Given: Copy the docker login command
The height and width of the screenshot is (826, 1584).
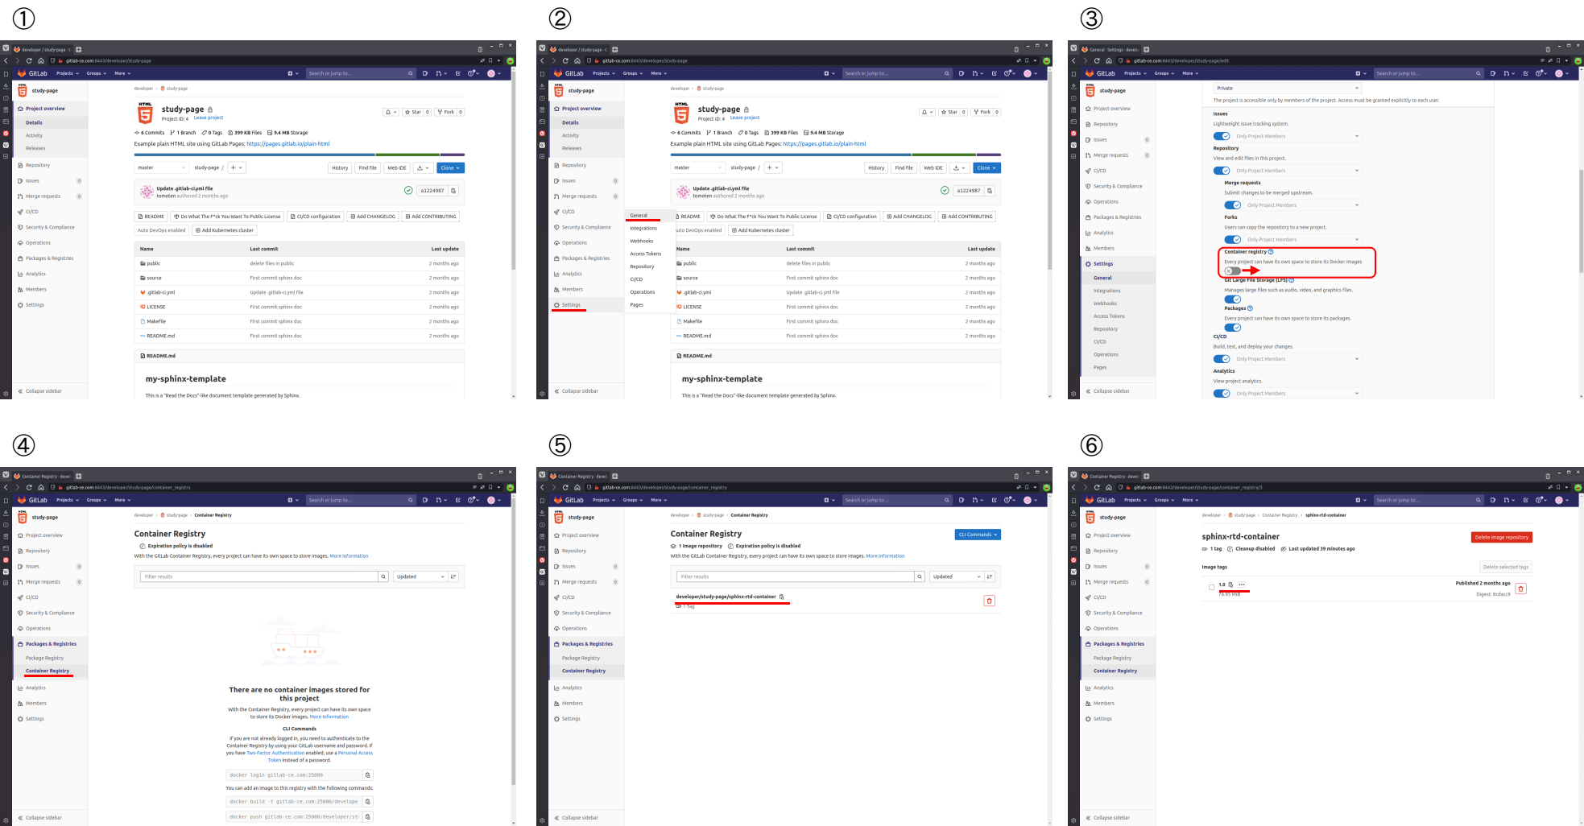Looking at the screenshot, I should point(367,774).
